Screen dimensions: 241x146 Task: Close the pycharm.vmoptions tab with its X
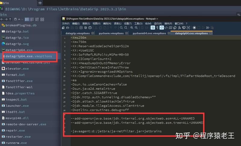pyautogui.click(x=127, y=33)
